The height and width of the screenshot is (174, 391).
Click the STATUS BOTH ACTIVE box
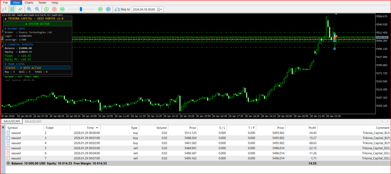[37, 68]
